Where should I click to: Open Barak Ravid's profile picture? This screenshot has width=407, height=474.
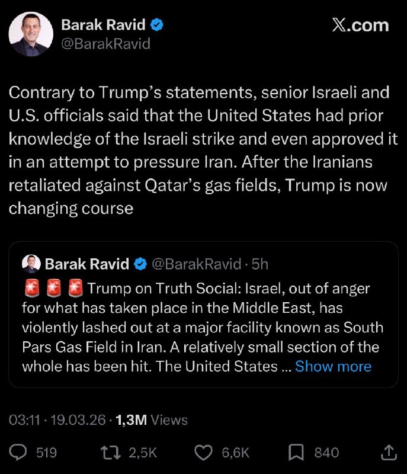coord(31,34)
